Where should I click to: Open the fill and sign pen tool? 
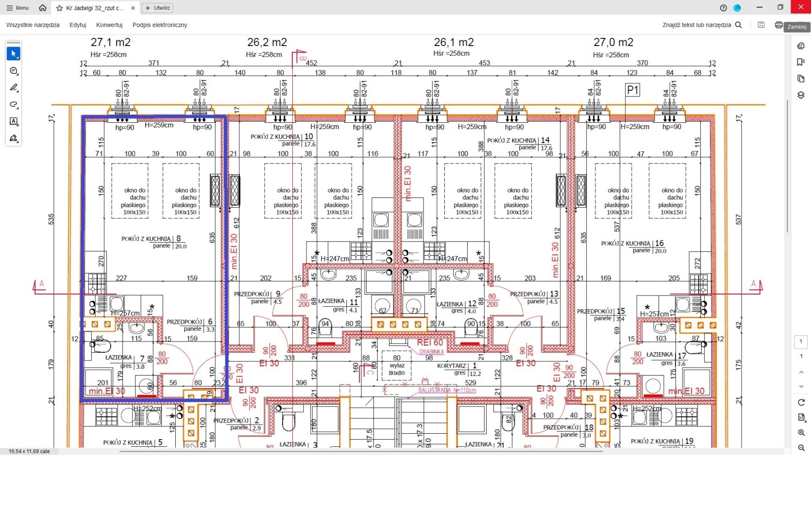[14, 139]
